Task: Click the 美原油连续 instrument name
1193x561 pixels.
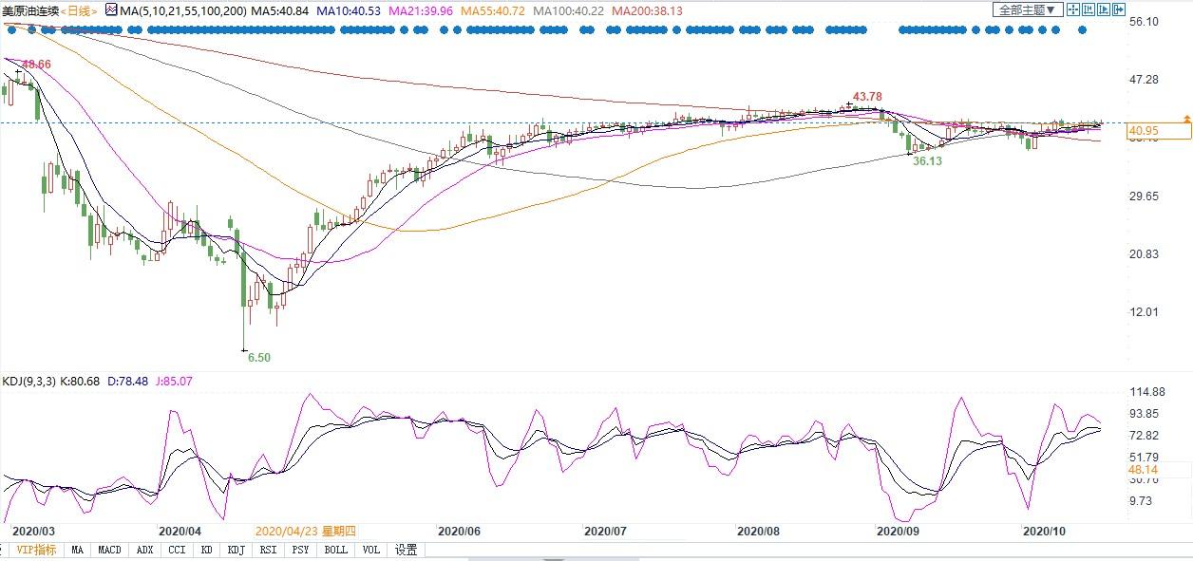Action: click(x=30, y=10)
